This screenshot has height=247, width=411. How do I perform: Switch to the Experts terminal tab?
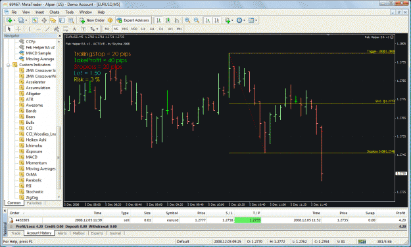click(97, 233)
